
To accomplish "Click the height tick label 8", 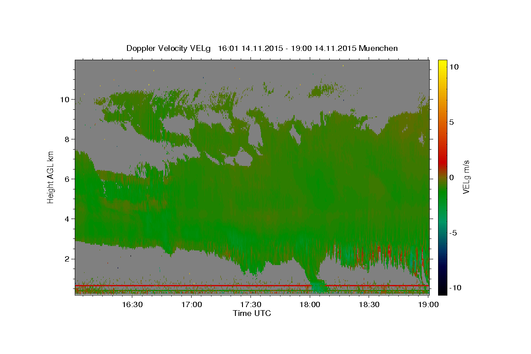I will [68, 139].
